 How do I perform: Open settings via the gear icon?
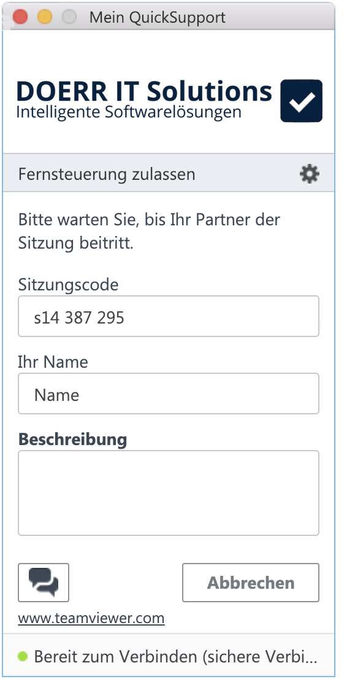[309, 174]
